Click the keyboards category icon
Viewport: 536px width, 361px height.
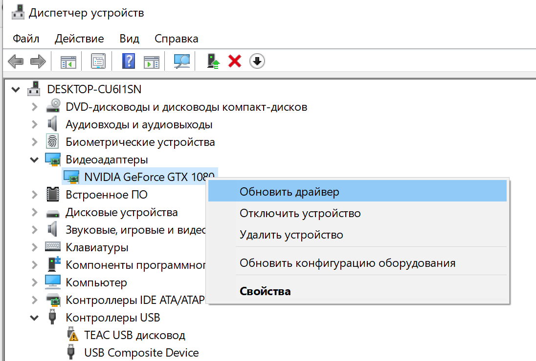pyautogui.click(x=53, y=246)
